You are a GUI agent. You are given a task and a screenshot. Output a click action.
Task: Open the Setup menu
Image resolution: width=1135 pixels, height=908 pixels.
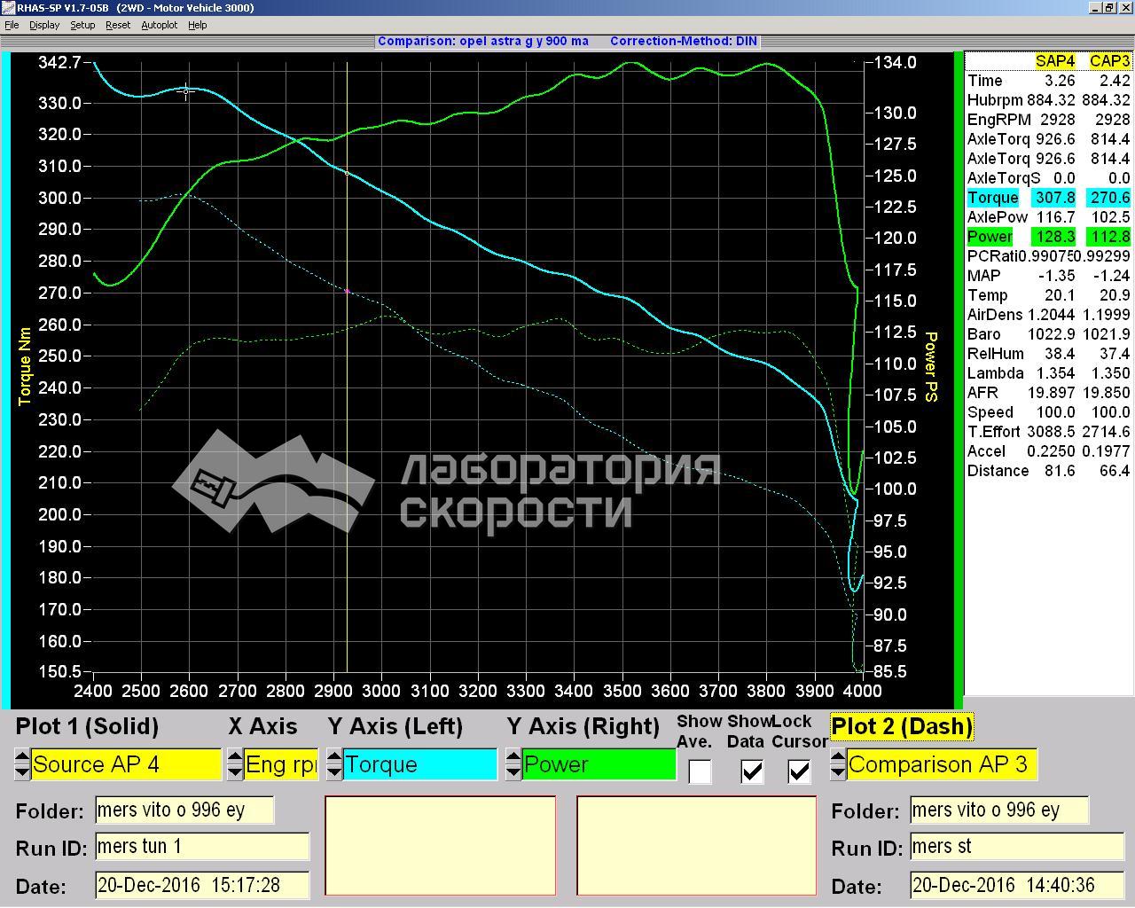coord(82,25)
